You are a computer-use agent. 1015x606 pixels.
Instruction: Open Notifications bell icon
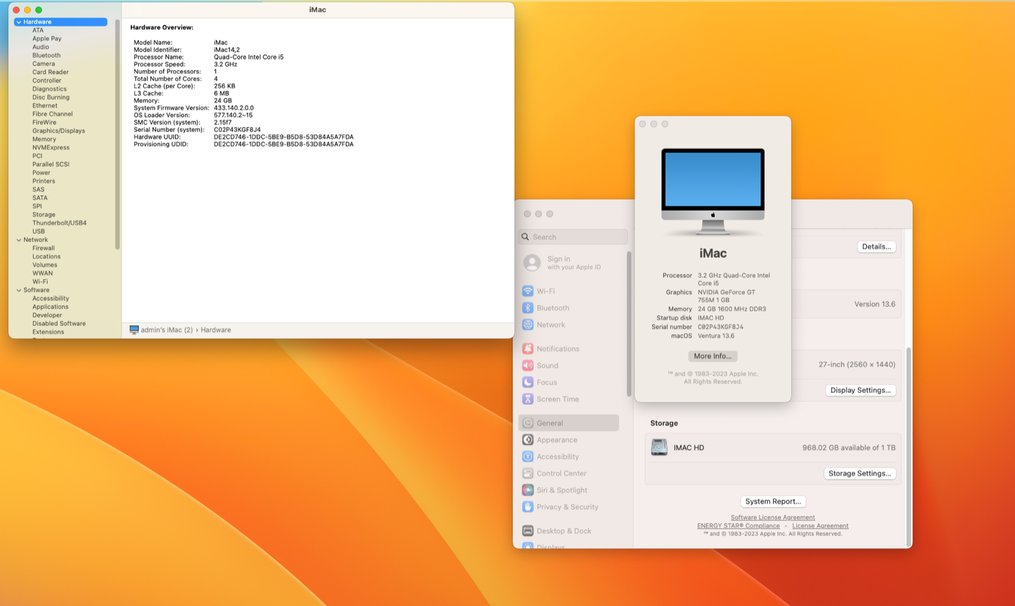coord(528,349)
